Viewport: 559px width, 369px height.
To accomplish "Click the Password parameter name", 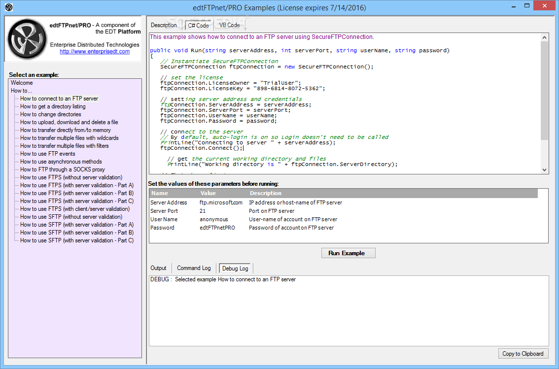I will pyautogui.click(x=162, y=228).
